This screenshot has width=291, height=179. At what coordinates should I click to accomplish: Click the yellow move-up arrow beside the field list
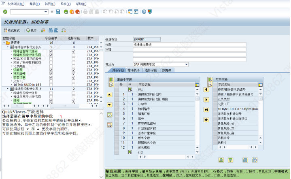pyautogui.click(x=110, y=95)
